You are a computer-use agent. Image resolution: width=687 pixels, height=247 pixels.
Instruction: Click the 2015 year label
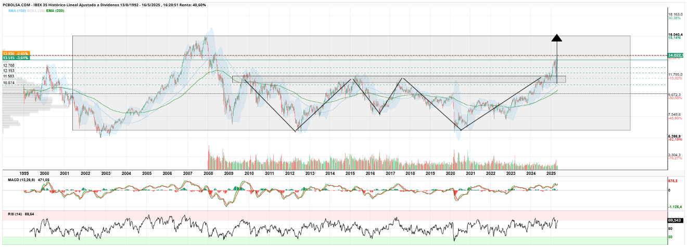pyautogui.click(x=350, y=173)
